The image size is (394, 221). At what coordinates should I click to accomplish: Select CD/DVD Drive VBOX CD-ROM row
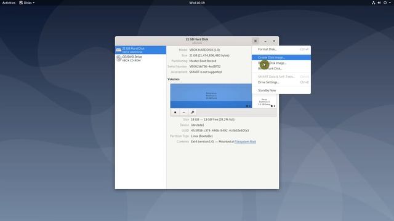[x=140, y=58]
